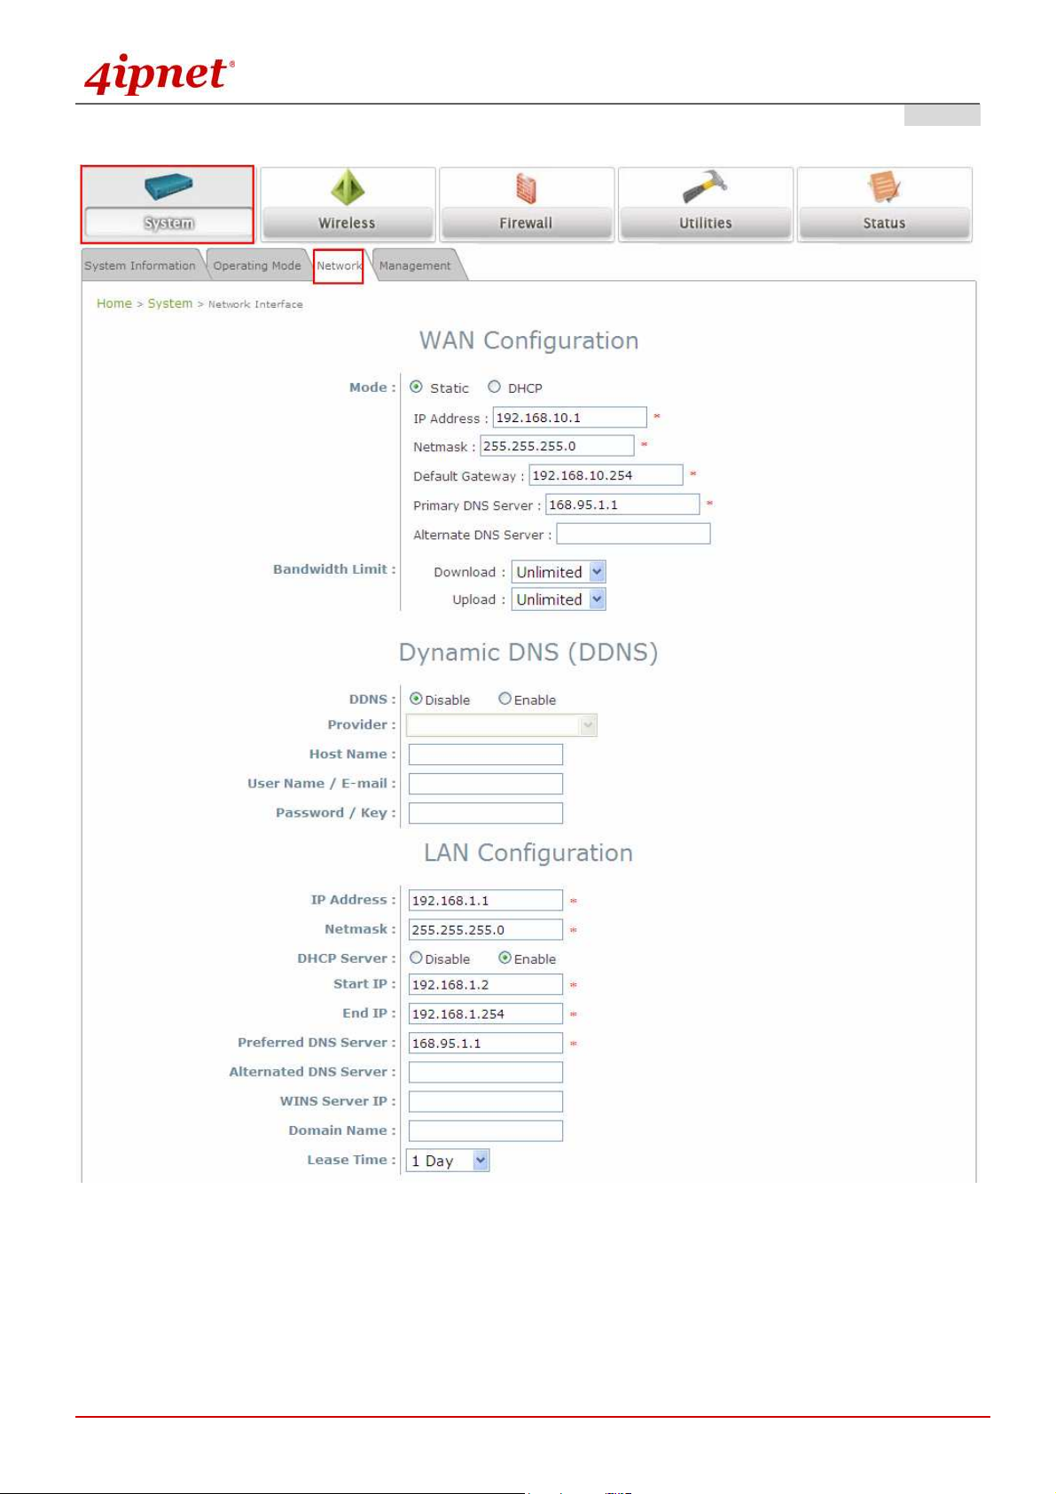This screenshot has height=1494, width=1056.
Task: Click the Bandwidth Limit label
Action: pos(334,569)
